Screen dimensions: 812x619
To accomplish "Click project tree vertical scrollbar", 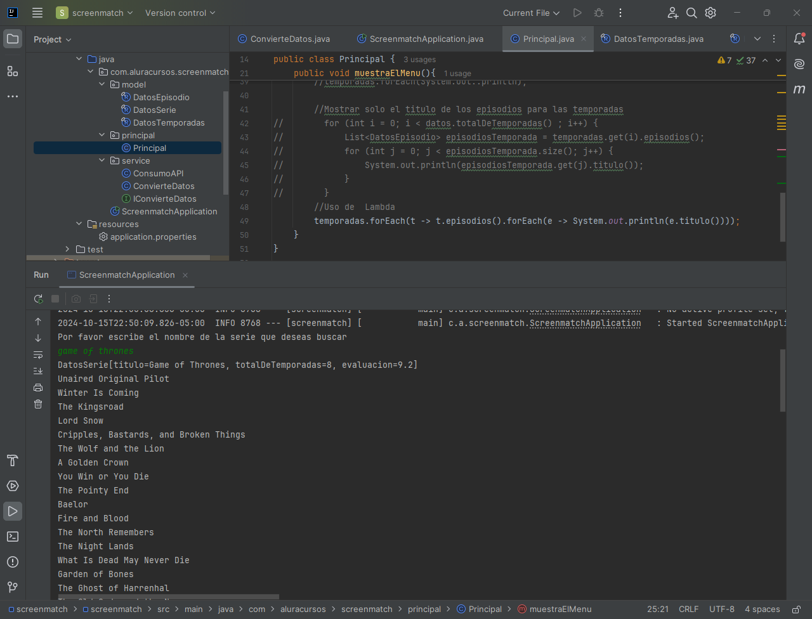I will coord(226,143).
